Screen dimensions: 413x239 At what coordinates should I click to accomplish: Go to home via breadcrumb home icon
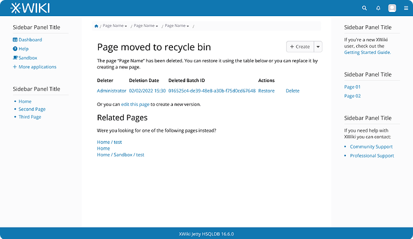96,26
